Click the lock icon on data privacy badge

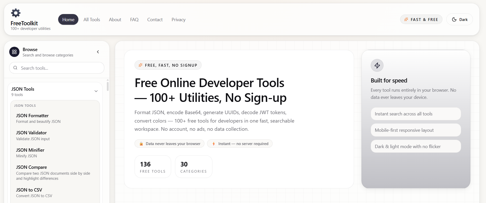tap(141, 144)
